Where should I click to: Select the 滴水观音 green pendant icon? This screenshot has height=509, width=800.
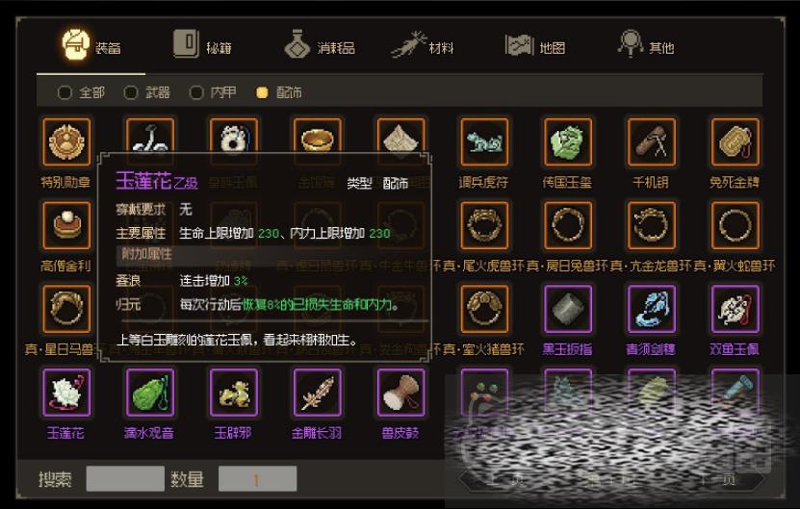click(150, 393)
